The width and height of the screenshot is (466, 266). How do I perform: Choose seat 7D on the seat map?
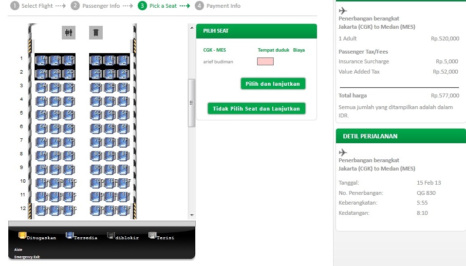coord(96,142)
